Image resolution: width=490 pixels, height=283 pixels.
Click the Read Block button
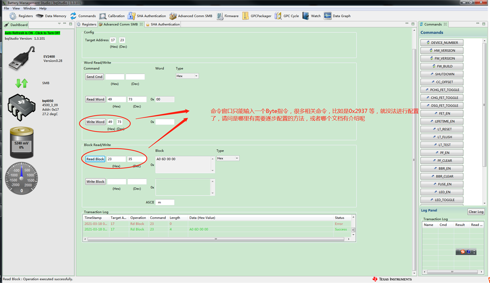(x=95, y=159)
